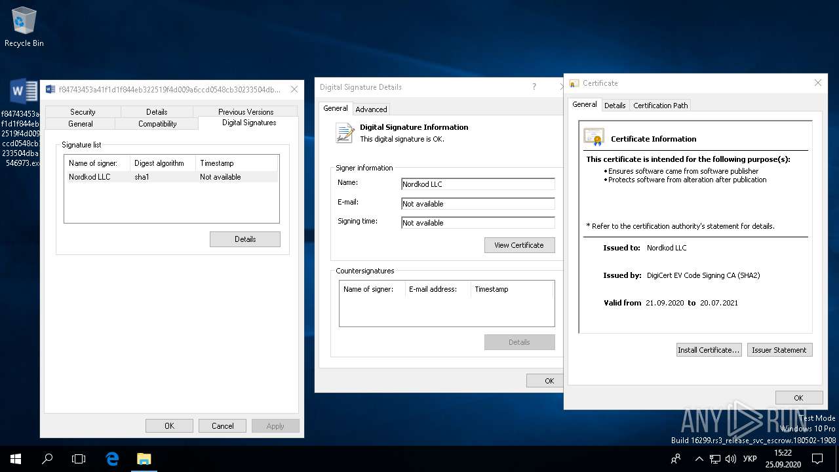The height and width of the screenshot is (472, 839).
Task: Select General tab in Digital Signature Details
Action: pyautogui.click(x=336, y=108)
